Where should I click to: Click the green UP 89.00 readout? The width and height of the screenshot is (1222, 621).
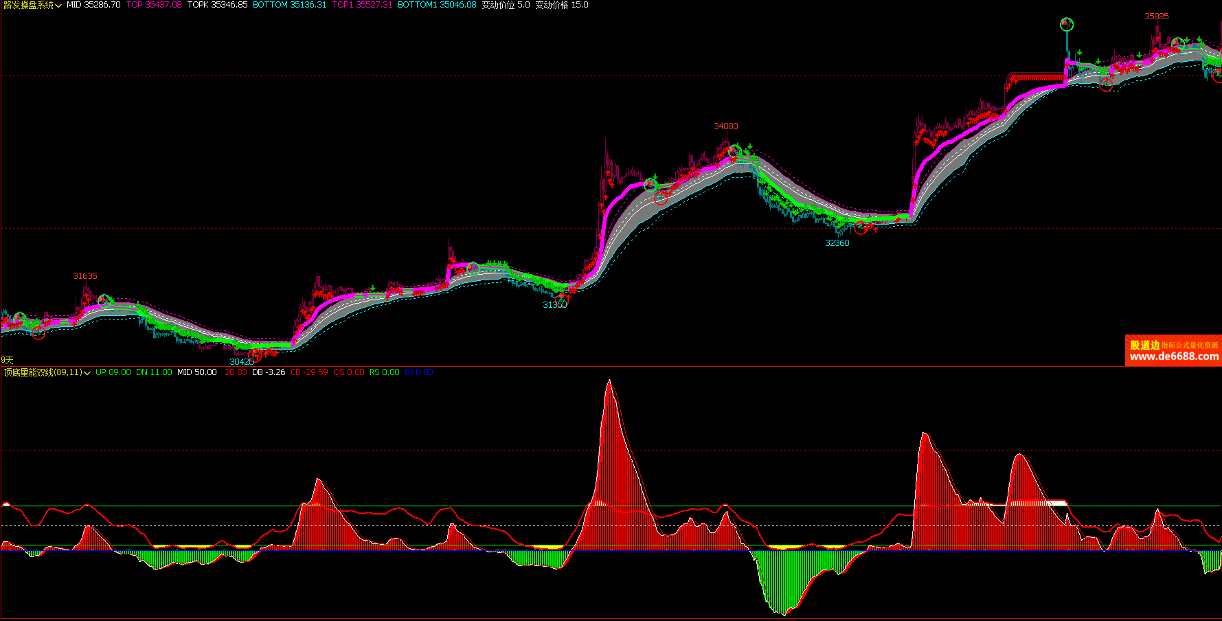tap(113, 372)
